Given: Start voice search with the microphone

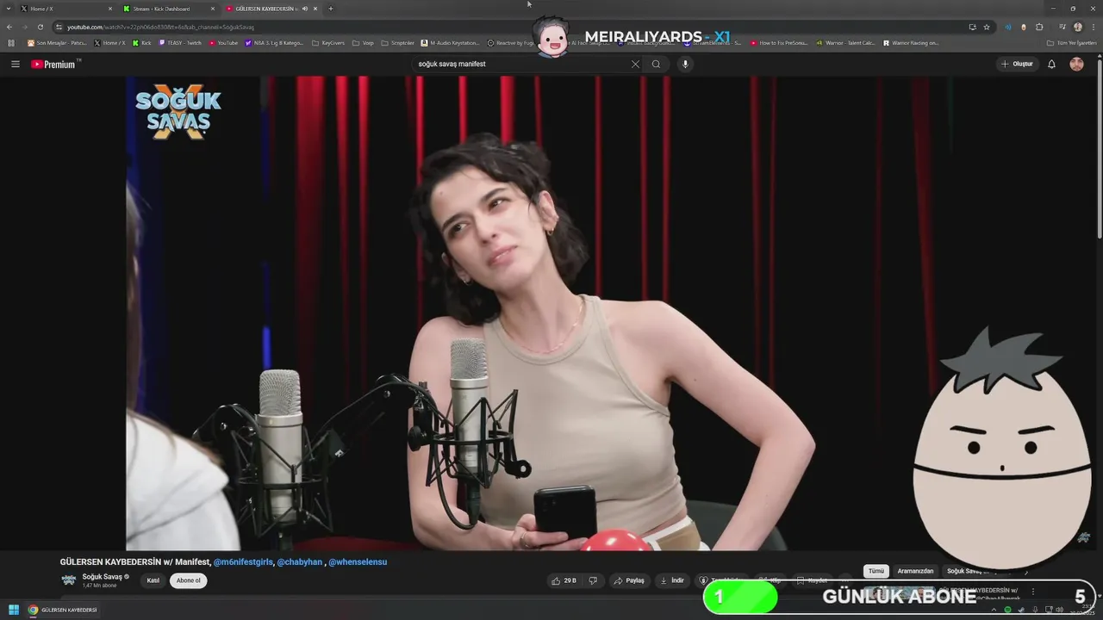Looking at the screenshot, I should click(685, 64).
